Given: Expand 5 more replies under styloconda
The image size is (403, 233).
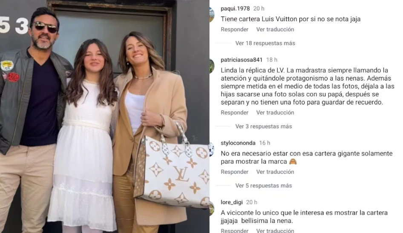Looking at the screenshot, I should pyautogui.click(x=263, y=185).
